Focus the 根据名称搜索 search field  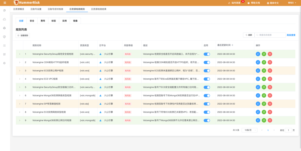click(270, 35)
